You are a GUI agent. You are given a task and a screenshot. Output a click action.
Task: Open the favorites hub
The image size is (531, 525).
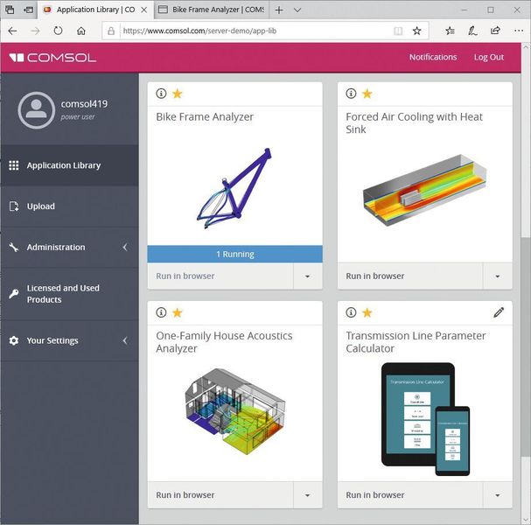(450, 31)
